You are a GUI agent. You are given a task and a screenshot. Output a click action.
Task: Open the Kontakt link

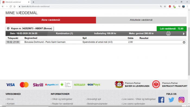point(10,104)
